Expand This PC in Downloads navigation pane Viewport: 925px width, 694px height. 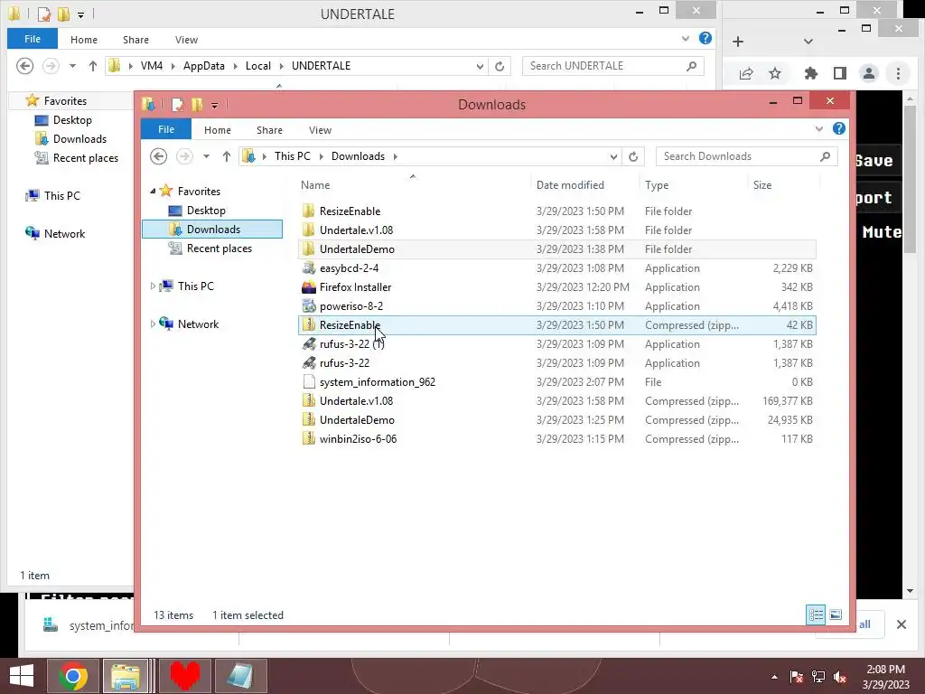point(153,286)
